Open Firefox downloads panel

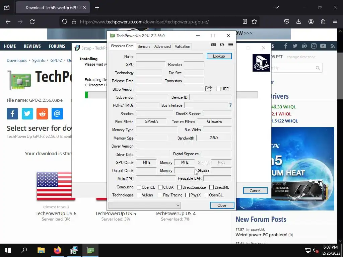(x=298, y=21)
